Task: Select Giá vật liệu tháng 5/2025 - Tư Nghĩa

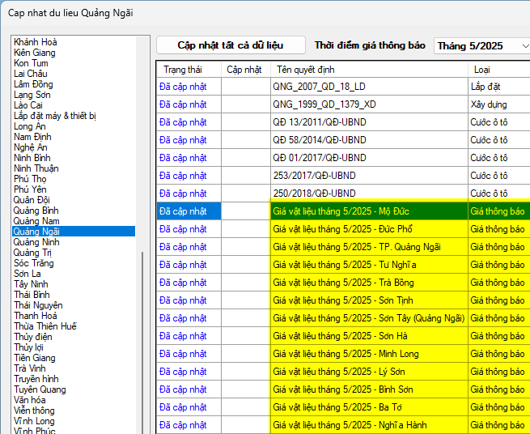Action: pos(343,265)
